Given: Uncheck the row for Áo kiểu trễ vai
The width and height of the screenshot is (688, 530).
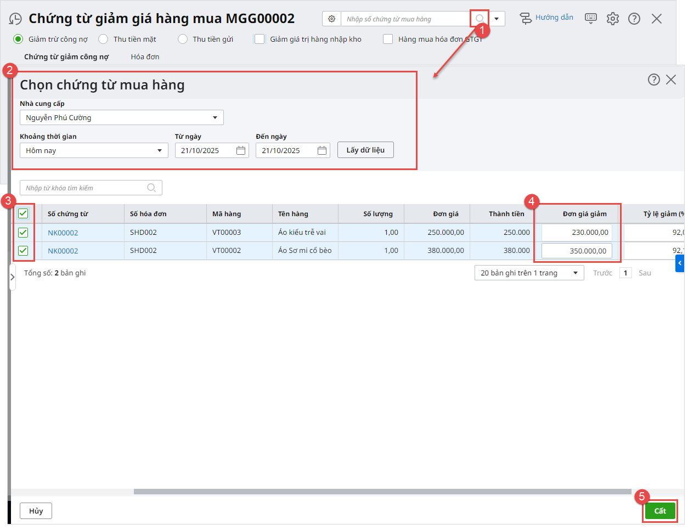Looking at the screenshot, I should coord(23,233).
